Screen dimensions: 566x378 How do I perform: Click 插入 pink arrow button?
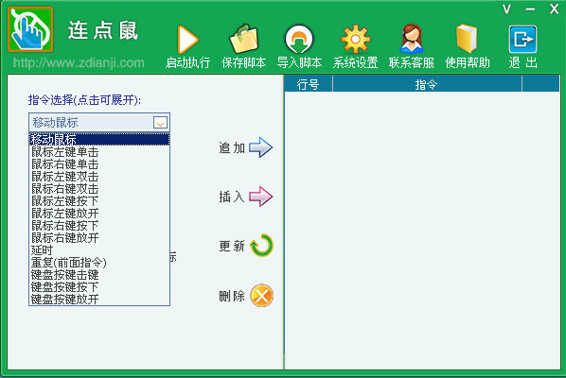(260, 197)
